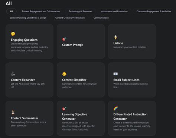Open the Custom Prompt title
This screenshot has width=176, height=138.
[x=72, y=45]
